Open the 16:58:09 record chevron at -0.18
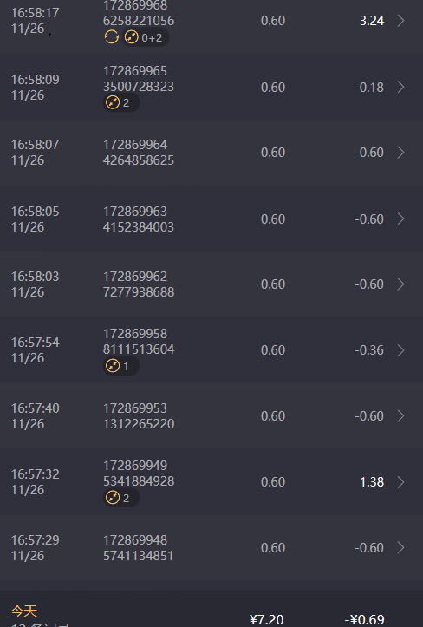The width and height of the screenshot is (423, 627). pyautogui.click(x=401, y=88)
